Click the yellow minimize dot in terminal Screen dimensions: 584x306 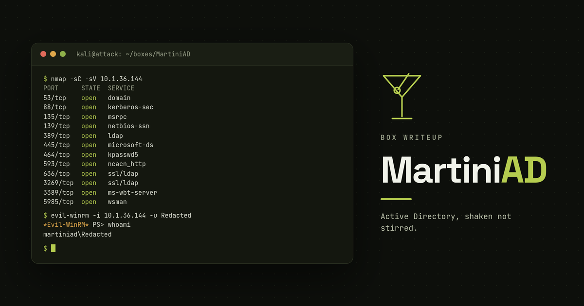coord(53,54)
